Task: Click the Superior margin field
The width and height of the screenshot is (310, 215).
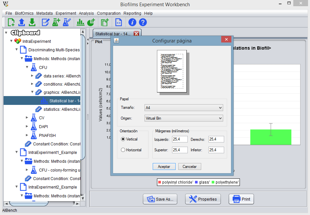Action: tap(180, 150)
